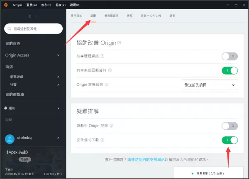Switch to the 通知 settings tab
The width and height of the screenshot is (249, 179).
tap(129, 15)
